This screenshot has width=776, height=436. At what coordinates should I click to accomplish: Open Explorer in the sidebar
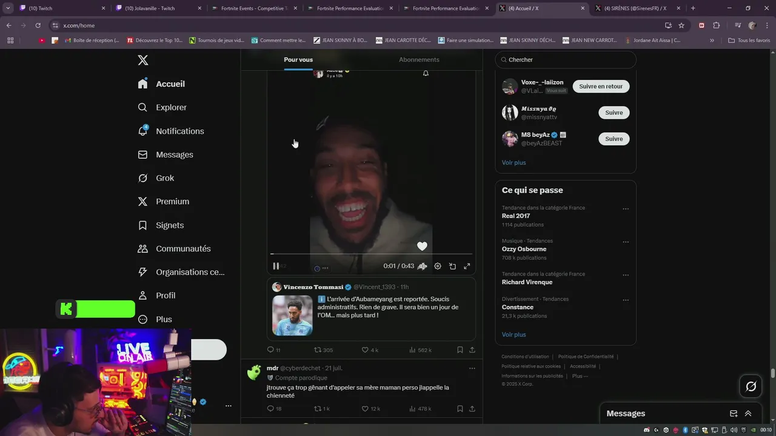(162, 107)
